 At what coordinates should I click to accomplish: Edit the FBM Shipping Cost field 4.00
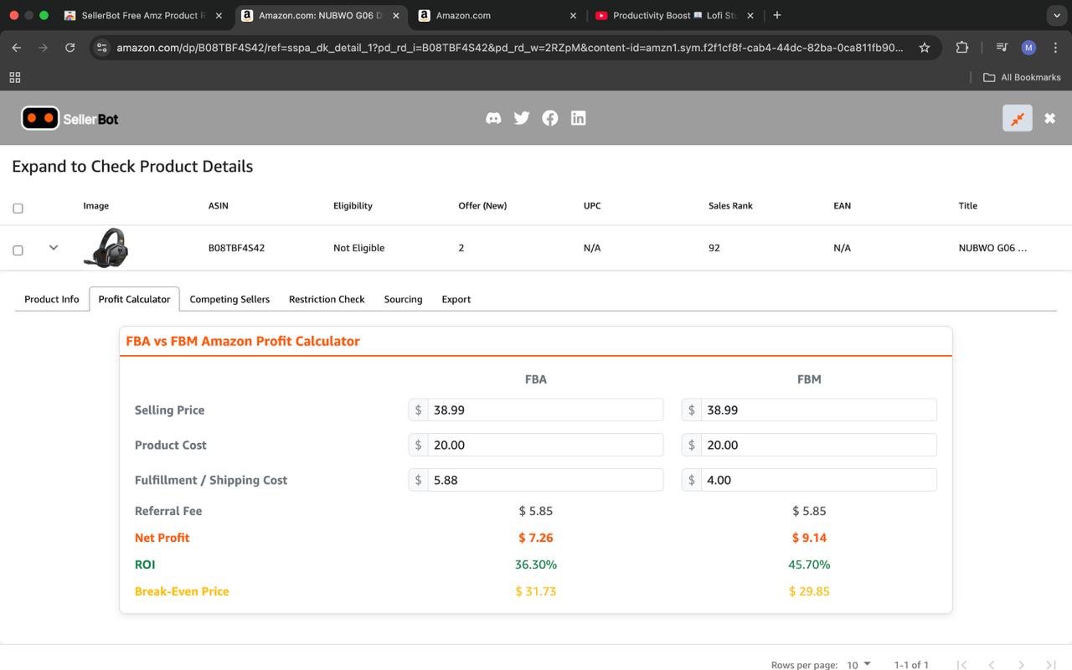tap(818, 480)
